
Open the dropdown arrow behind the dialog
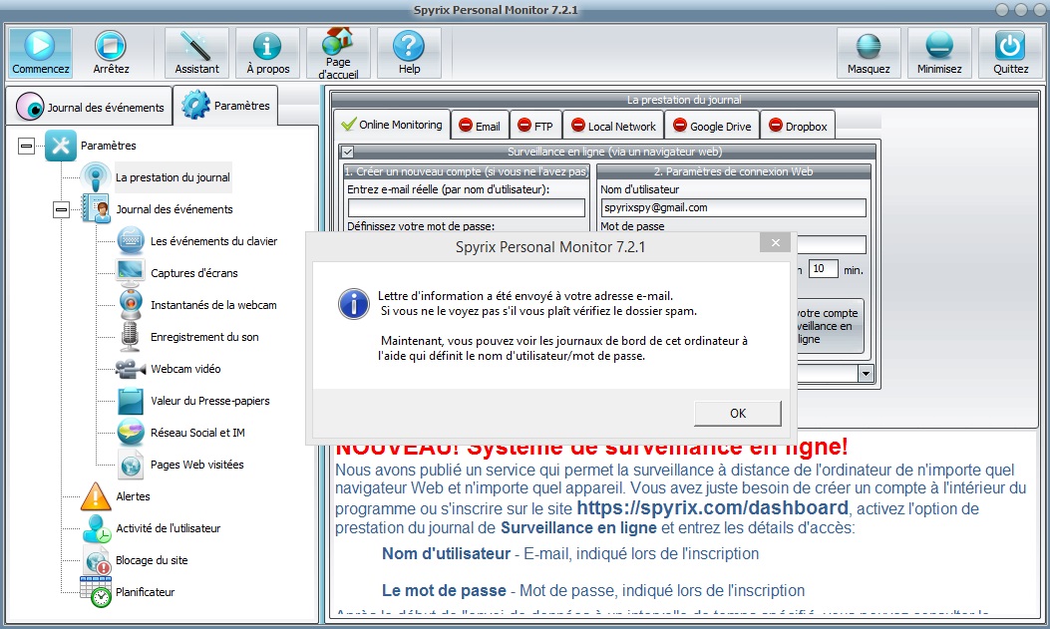866,374
